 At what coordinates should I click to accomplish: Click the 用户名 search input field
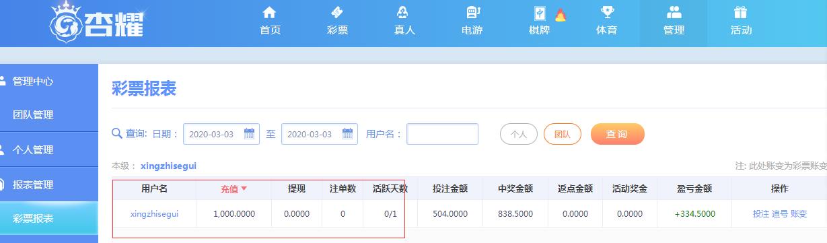pyautogui.click(x=442, y=134)
